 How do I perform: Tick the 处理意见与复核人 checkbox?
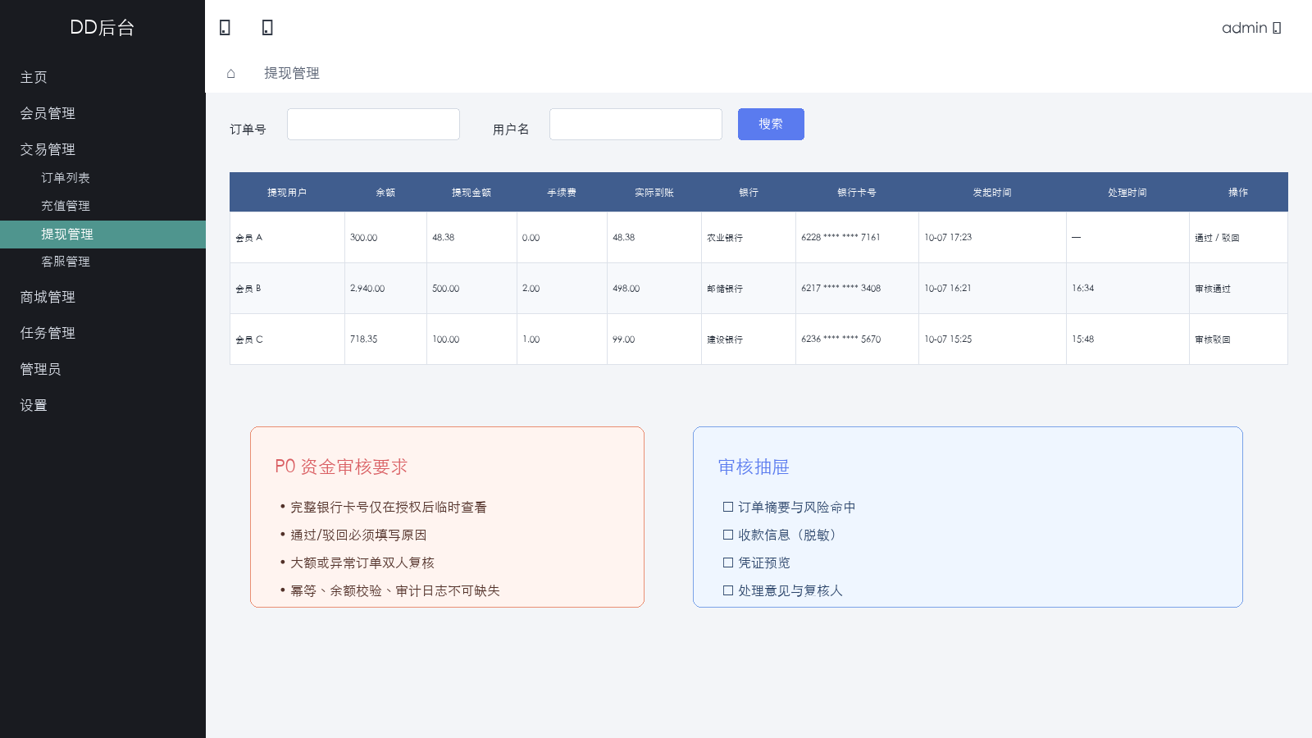[727, 590]
